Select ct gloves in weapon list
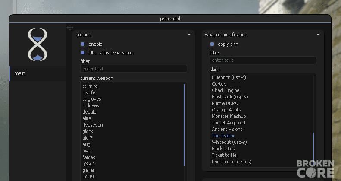Image resolution: width=341 pixels, height=181 pixels. 92,99
